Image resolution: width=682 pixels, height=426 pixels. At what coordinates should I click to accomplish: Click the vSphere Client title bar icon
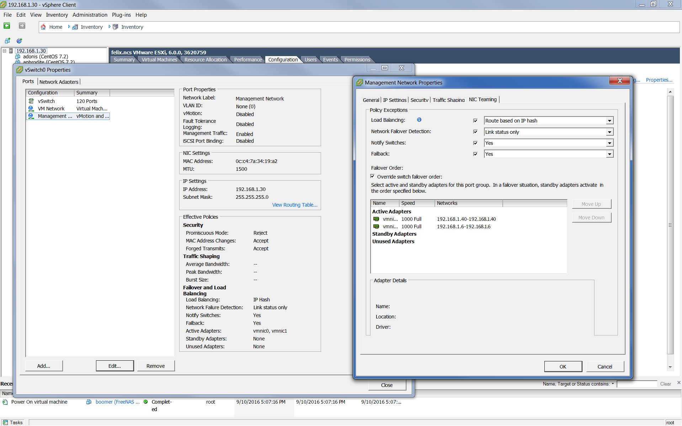3,5
